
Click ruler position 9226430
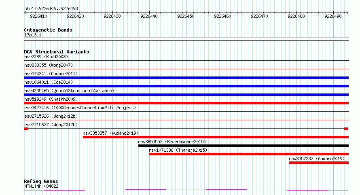click(112, 16)
